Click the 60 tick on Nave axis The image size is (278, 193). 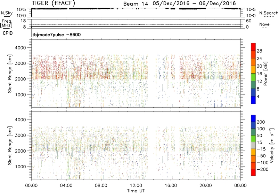pyautogui.click(x=248, y=21)
